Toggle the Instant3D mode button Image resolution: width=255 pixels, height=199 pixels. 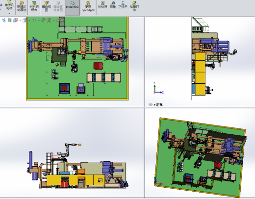pyautogui.click(x=72, y=6)
